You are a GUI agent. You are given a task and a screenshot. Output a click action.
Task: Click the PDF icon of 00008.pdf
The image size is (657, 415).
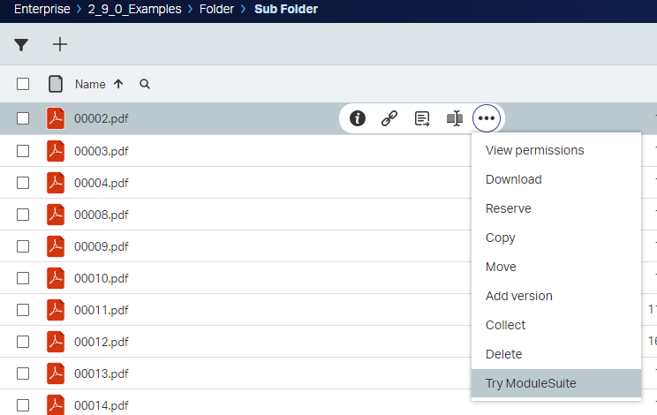tap(56, 214)
